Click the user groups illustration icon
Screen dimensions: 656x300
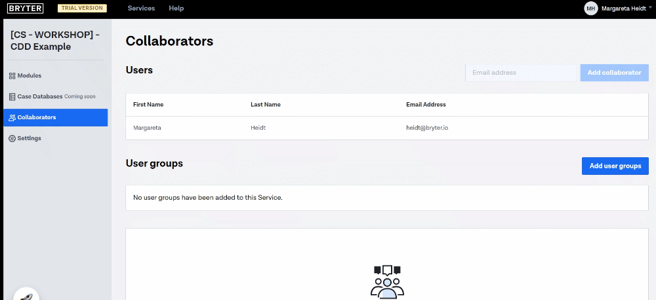click(387, 281)
